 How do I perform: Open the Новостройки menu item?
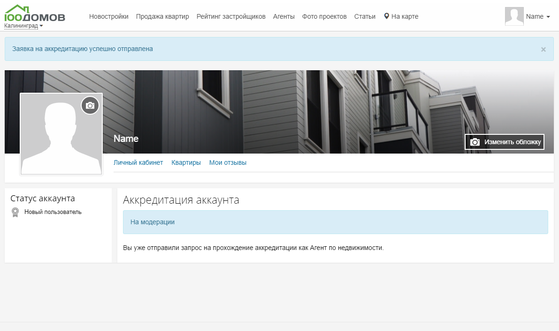[x=108, y=16]
